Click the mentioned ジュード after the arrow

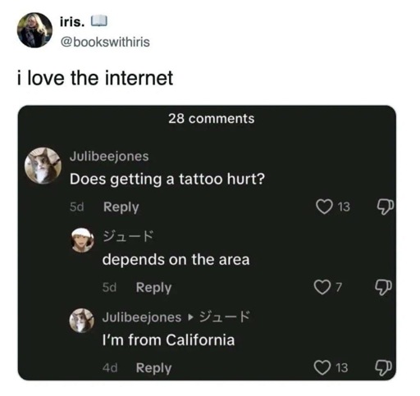click(x=225, y=316)
